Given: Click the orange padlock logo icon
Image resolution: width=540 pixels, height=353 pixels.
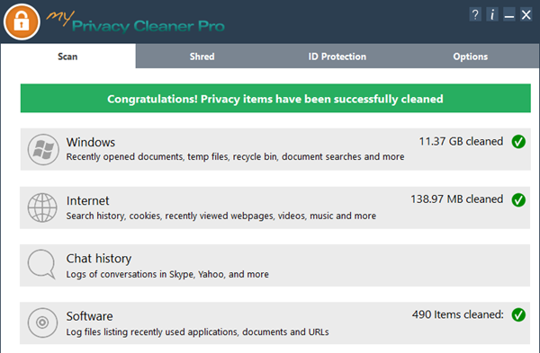Looking at the screenshot, I should pos(22,22).
